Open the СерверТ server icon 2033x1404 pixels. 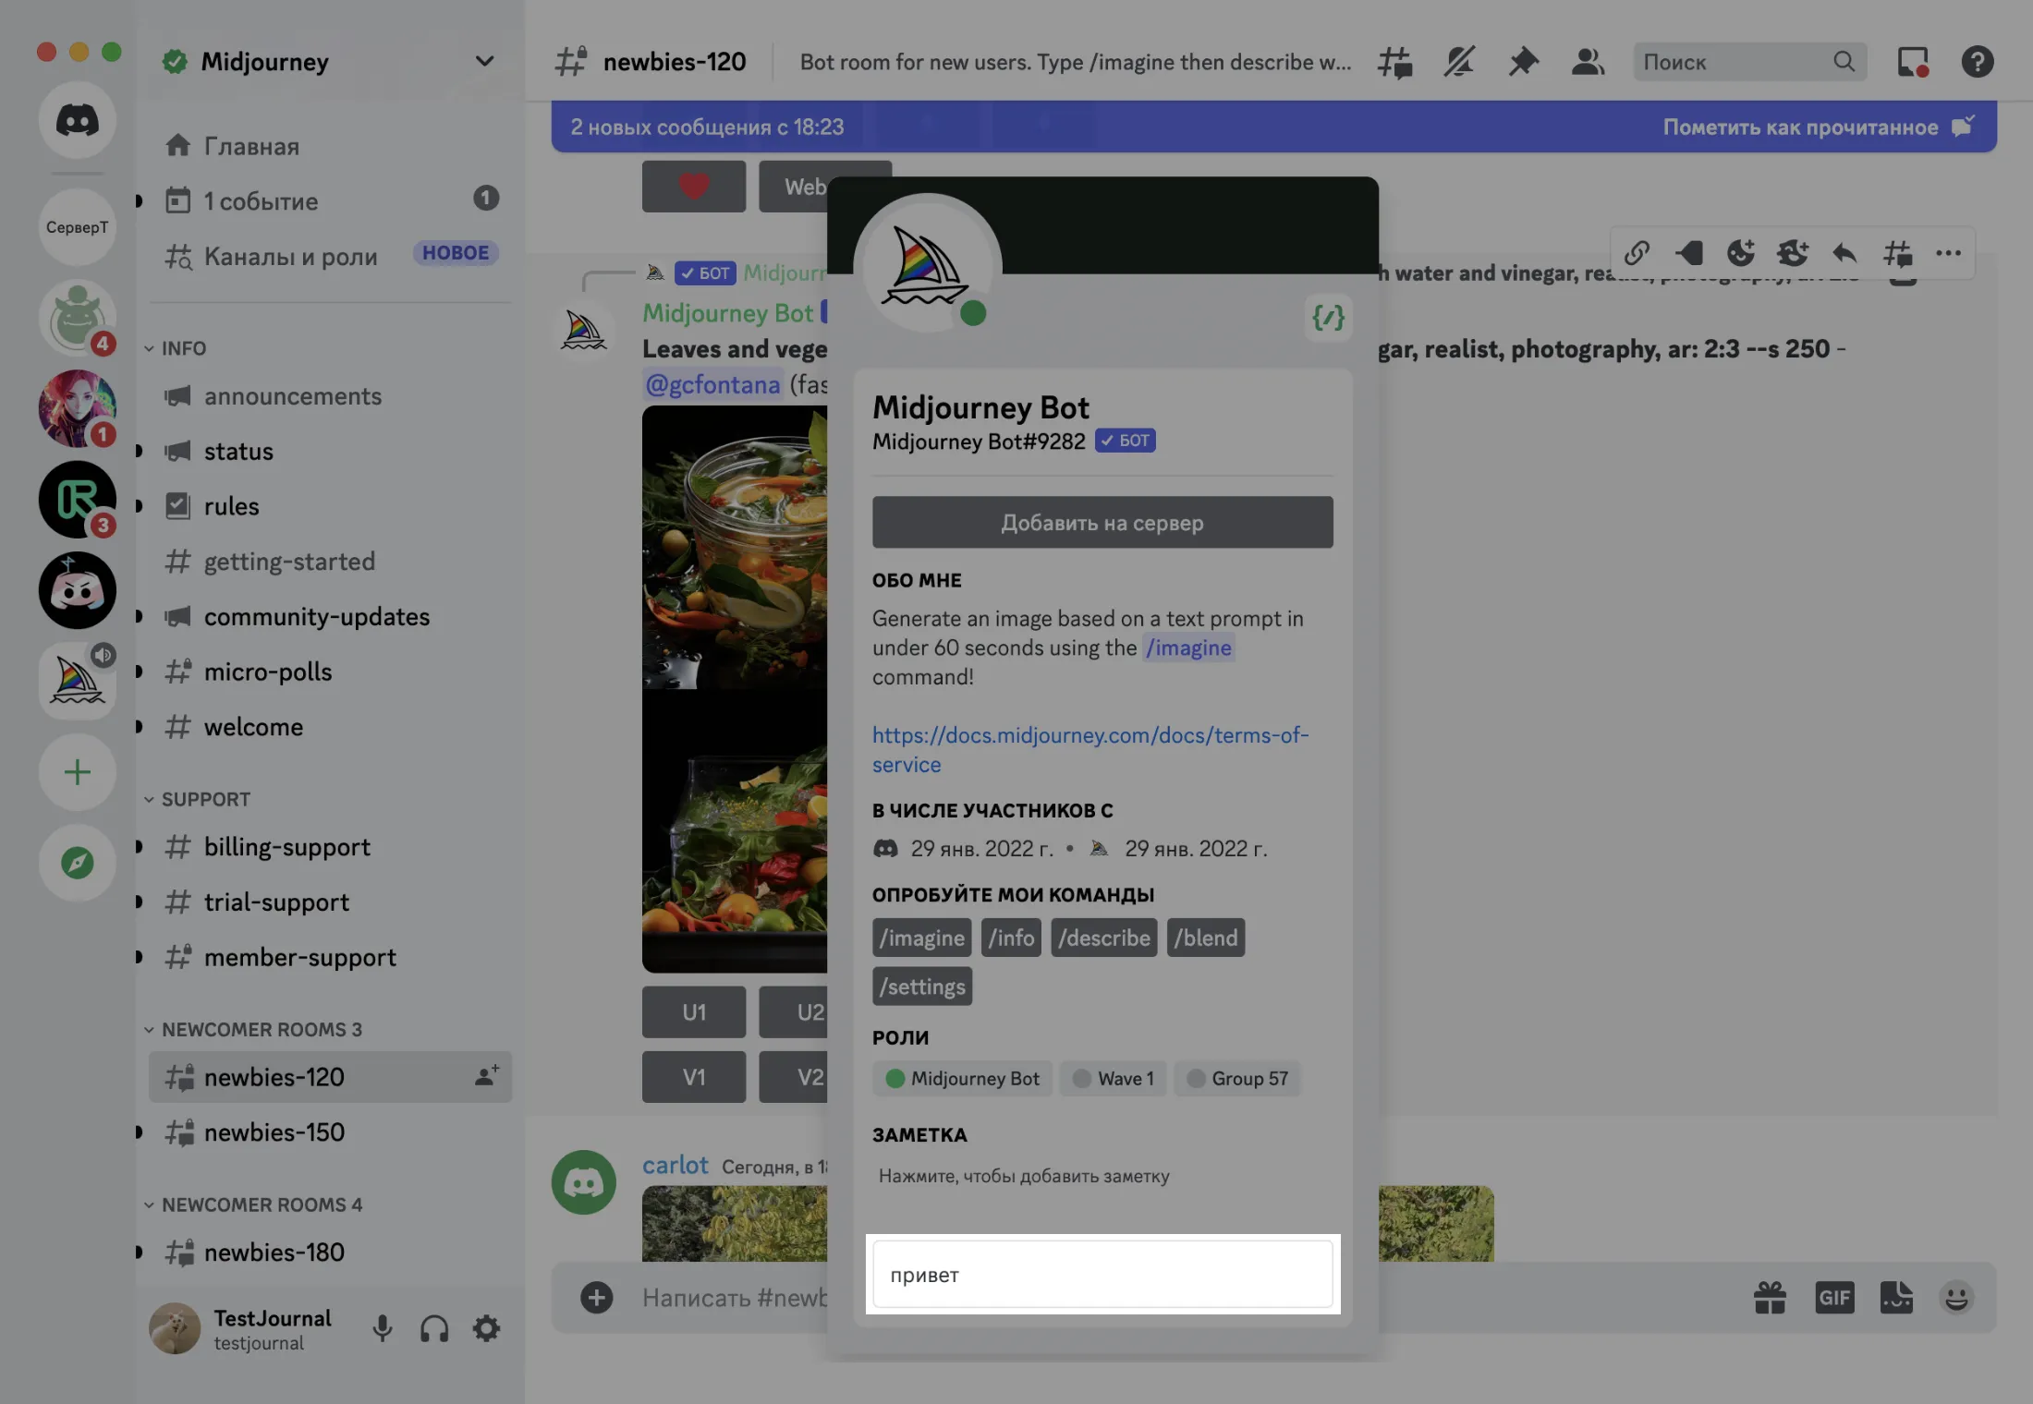(78, 227)
